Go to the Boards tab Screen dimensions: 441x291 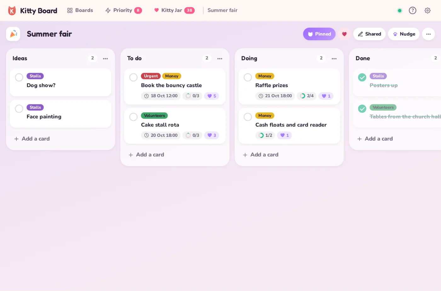coord(80,10)
